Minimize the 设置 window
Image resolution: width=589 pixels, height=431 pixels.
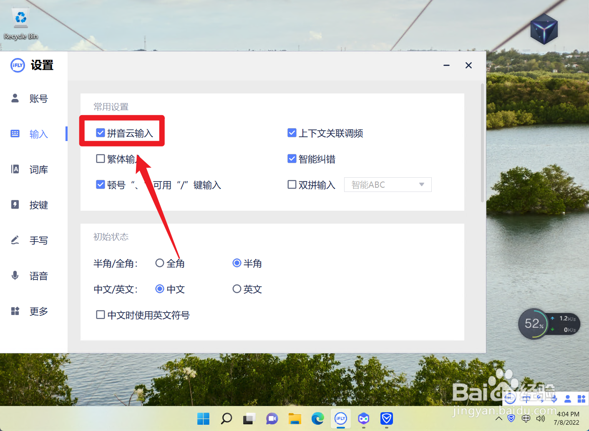pyautogui.click(x=446, y=65)
